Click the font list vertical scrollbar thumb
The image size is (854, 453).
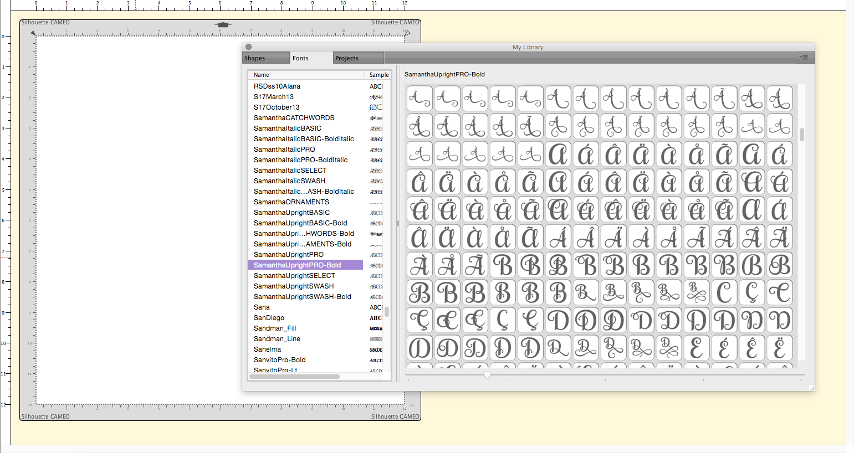pyautogui.click(x=387, y=312)
